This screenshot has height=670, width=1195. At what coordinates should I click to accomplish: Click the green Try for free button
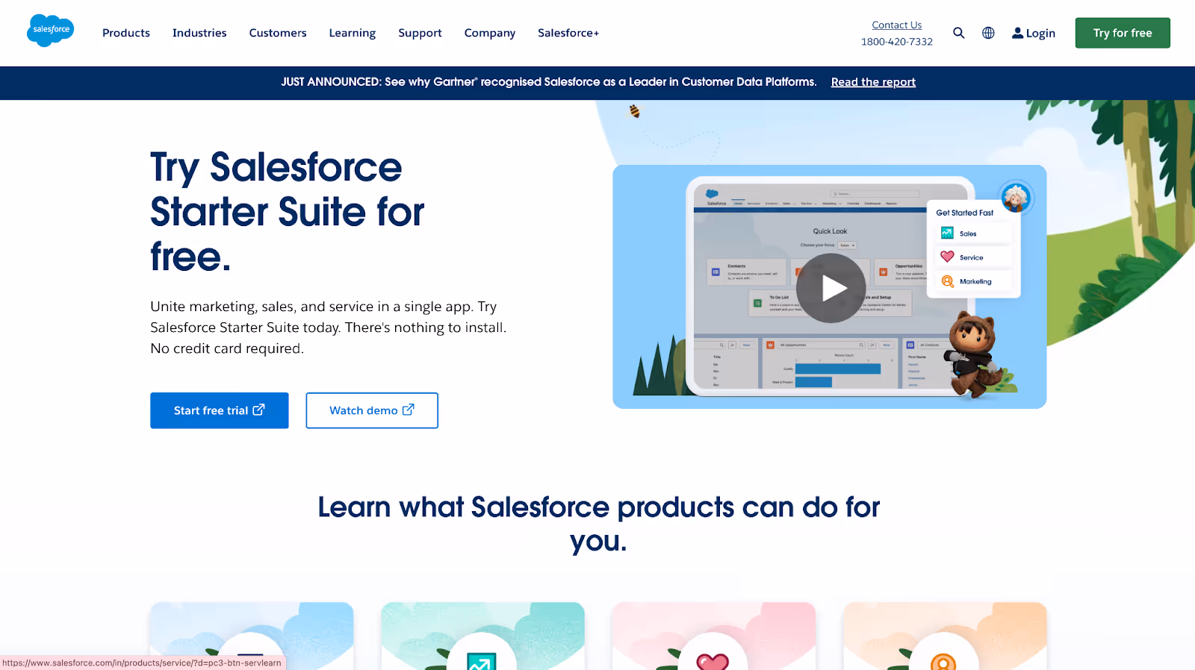(x=1123, y=33)
